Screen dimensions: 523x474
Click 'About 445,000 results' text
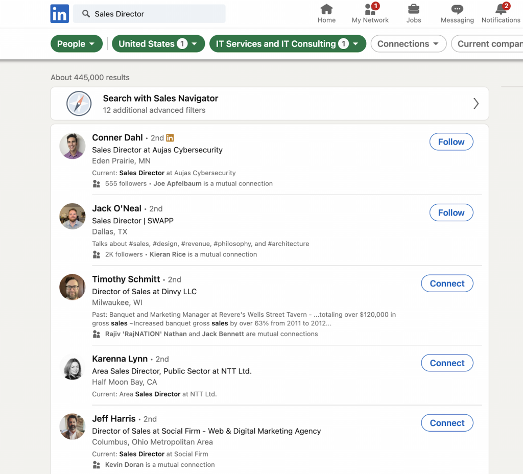pos(90,78)
